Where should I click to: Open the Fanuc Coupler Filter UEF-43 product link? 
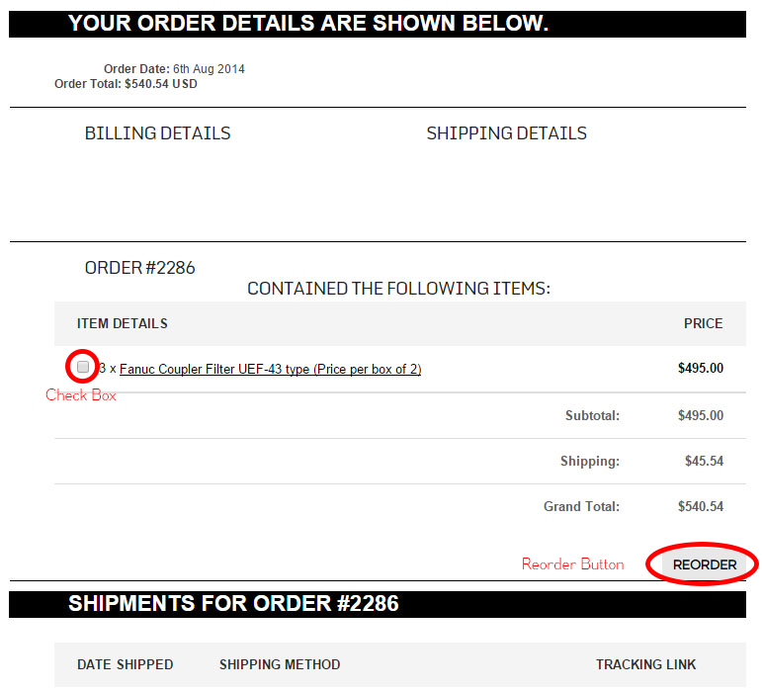pos(270,370)
